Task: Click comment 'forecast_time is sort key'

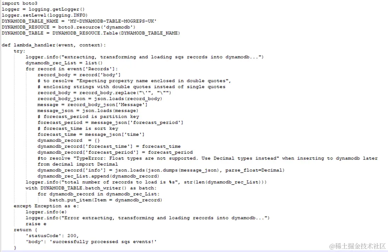Action: point(78,128)
